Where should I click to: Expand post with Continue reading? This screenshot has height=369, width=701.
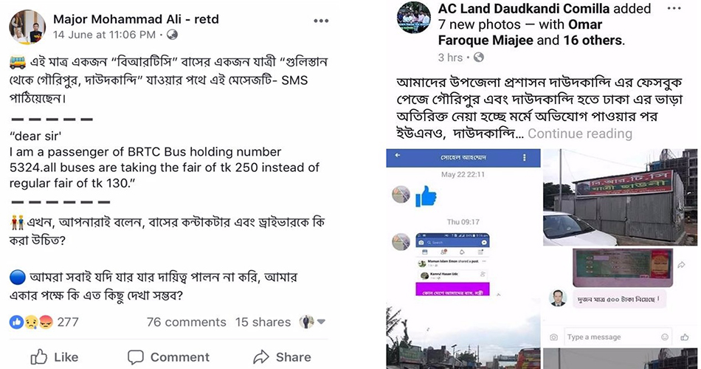click(580, 134)
